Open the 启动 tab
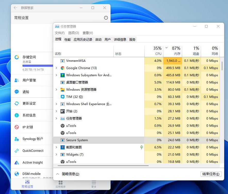 [x=98, y=39]
